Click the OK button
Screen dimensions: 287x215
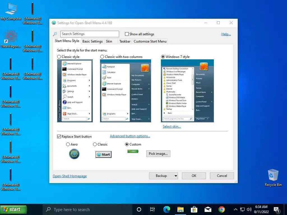(194, 176)
